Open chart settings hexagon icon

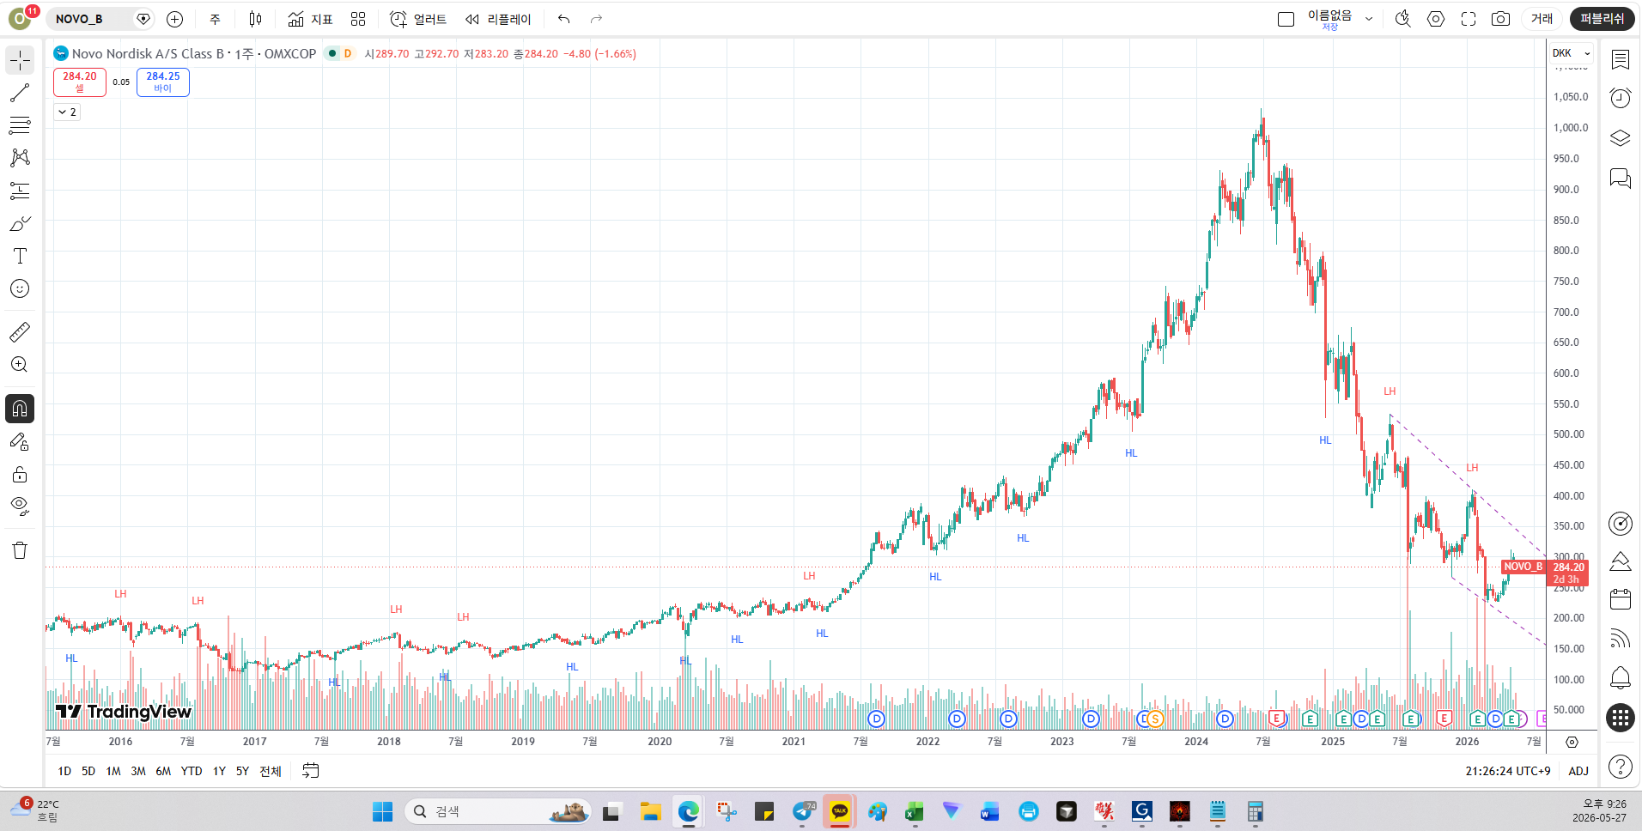click(1436, 19)
